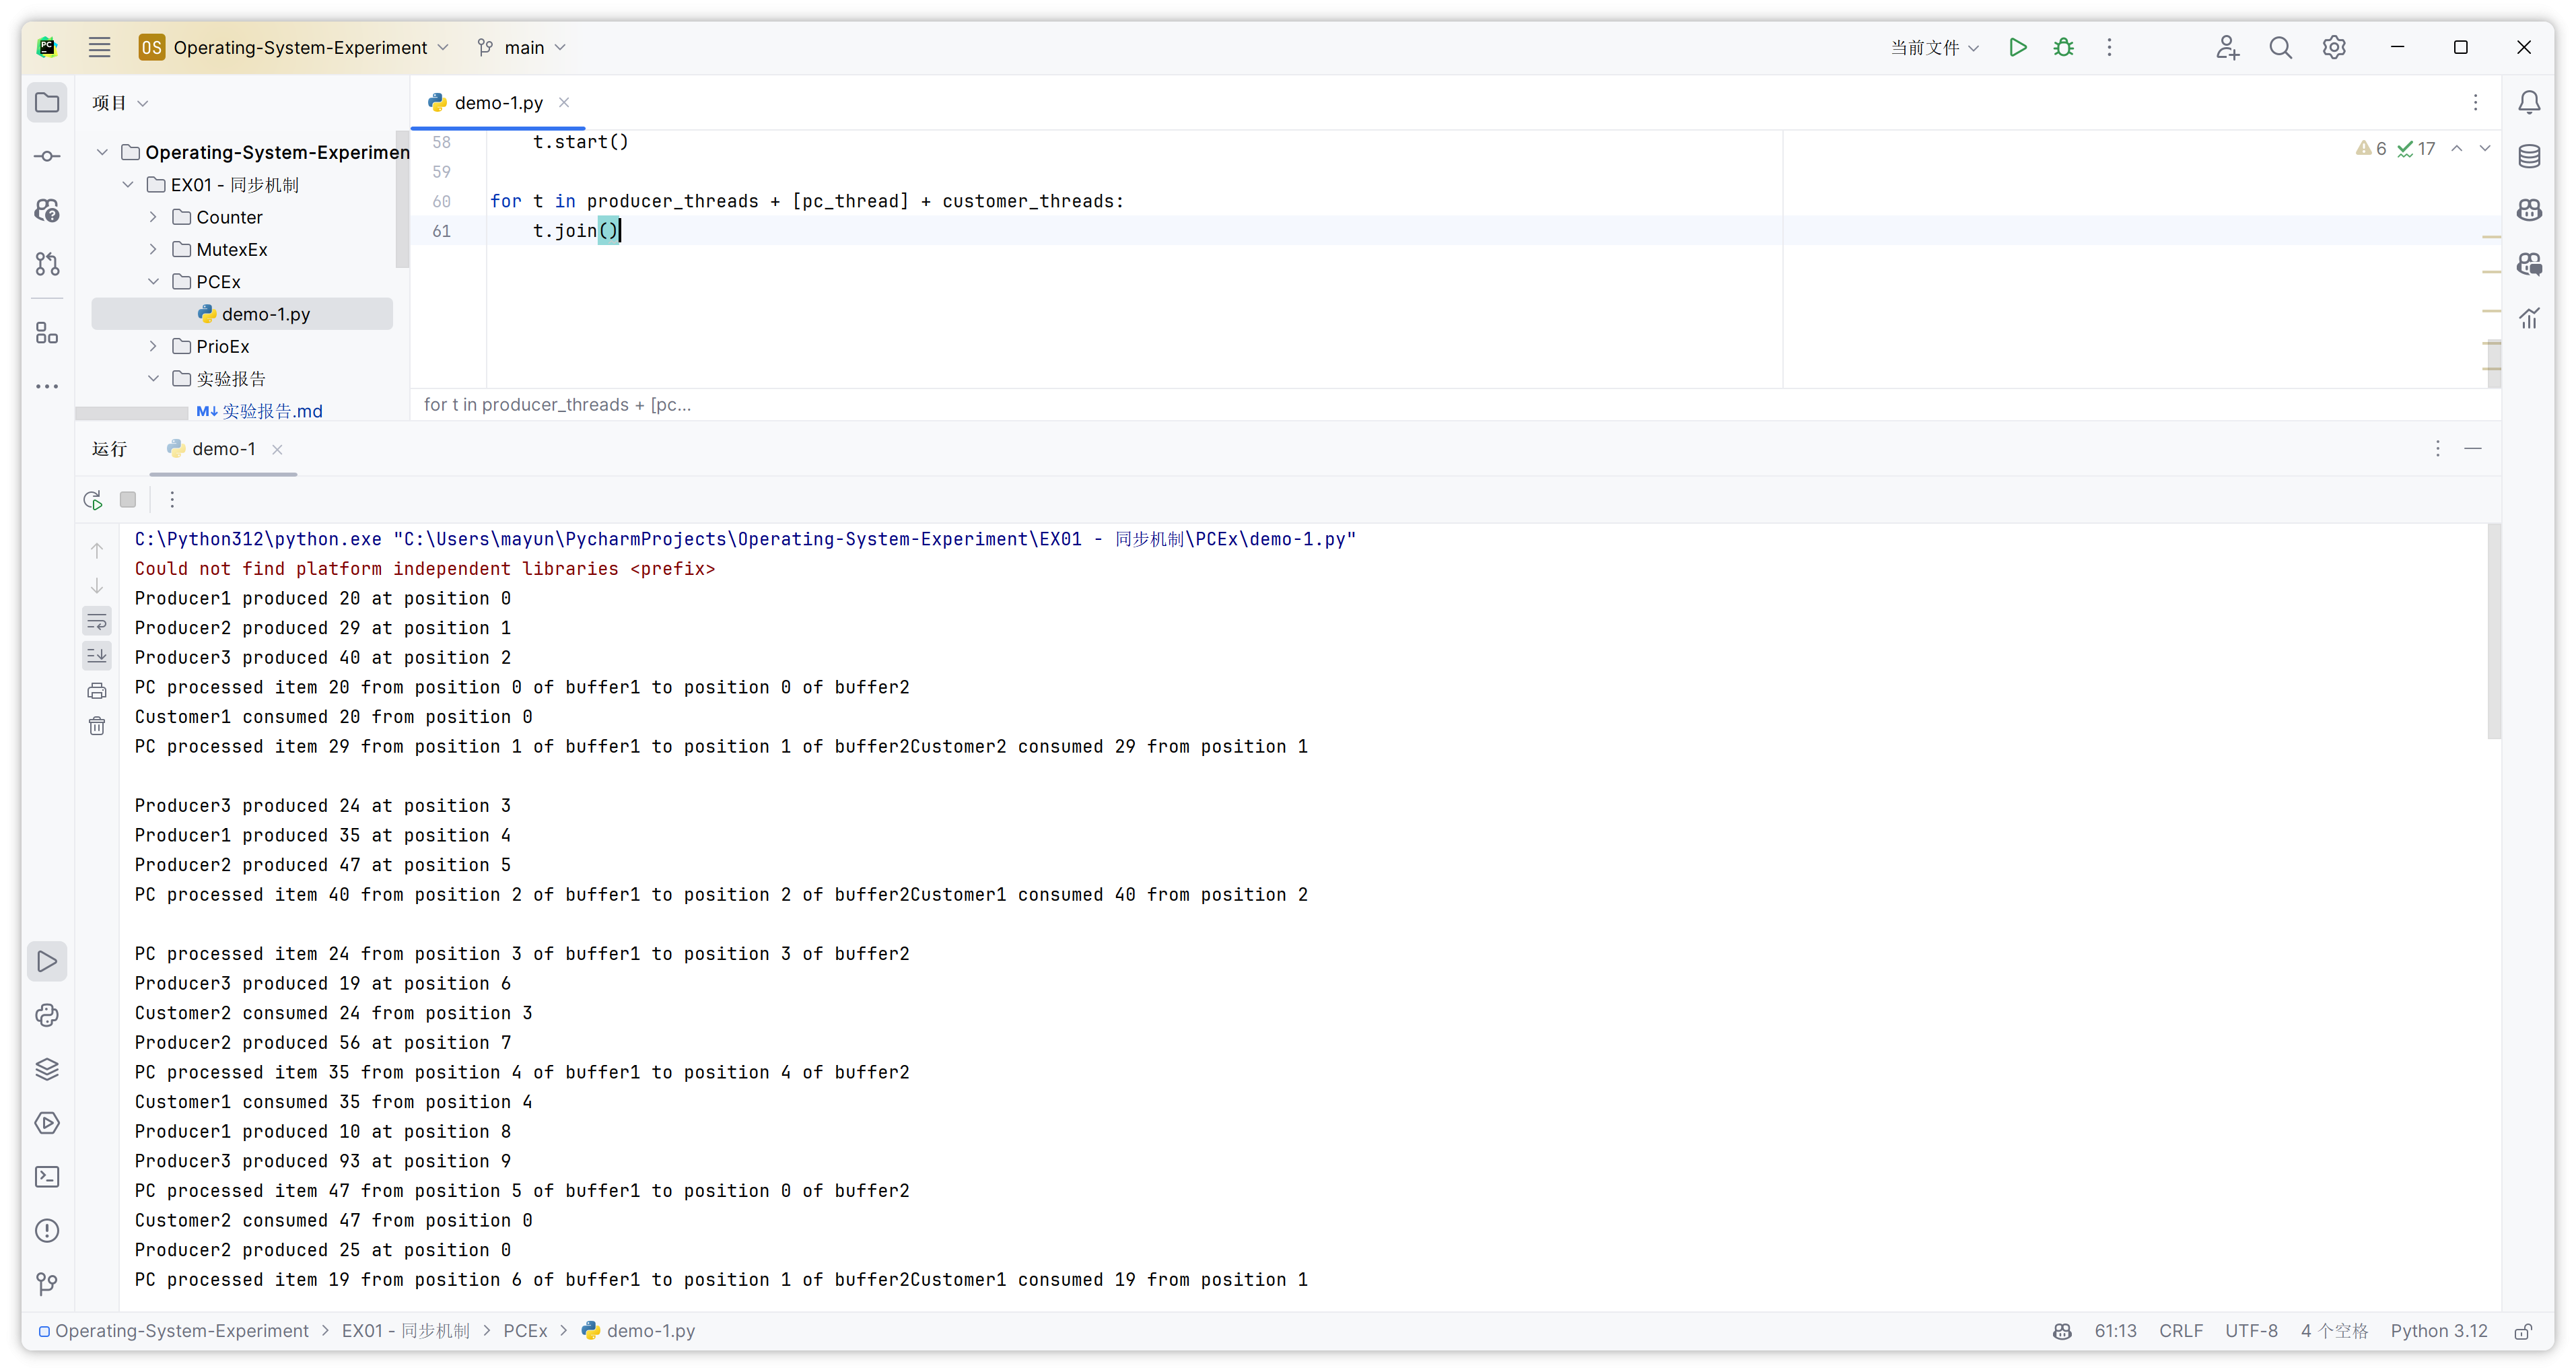Open the main branch dropdown
The height and width of the screenshot is (1372, 2576).
point(522,47)
